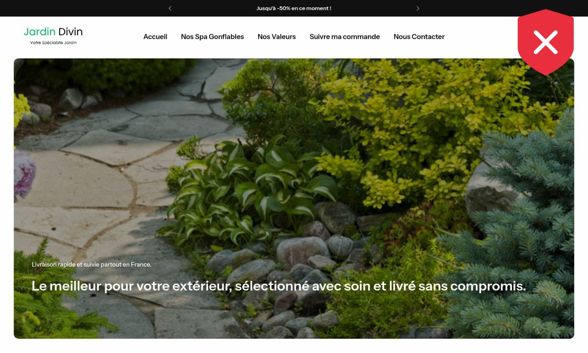Click the word 'Divin' in the logo
Image resolution: width=588 pixels, height=353 pixels.
coord(71,32)
